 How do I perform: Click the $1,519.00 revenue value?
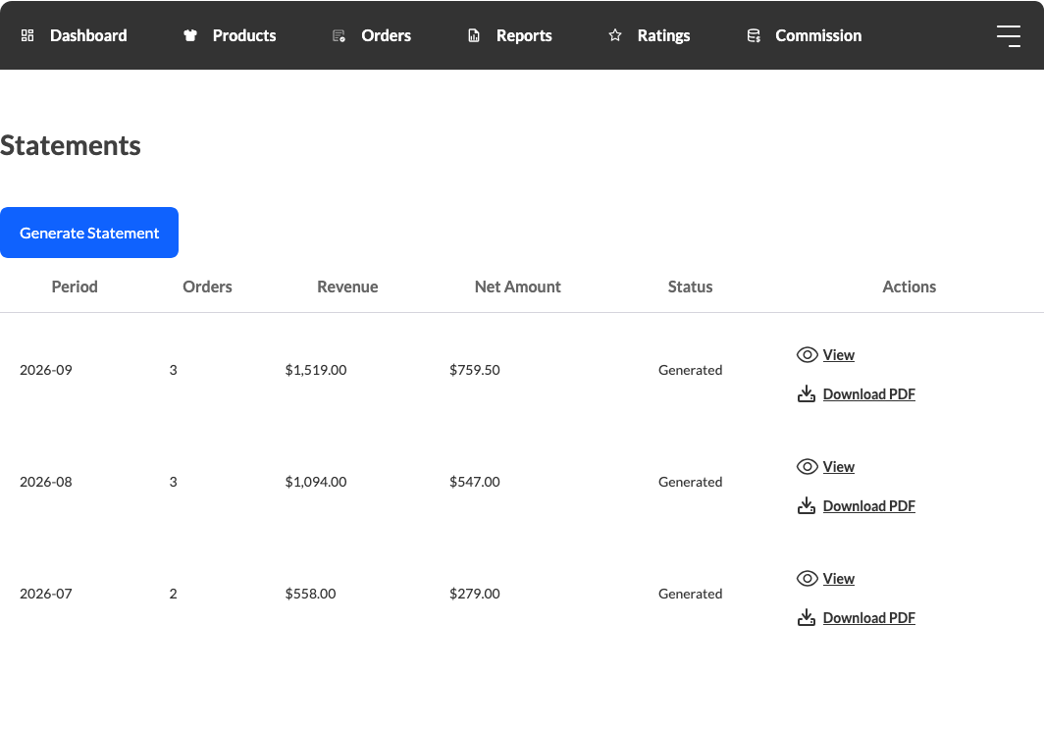coord(316,370)
